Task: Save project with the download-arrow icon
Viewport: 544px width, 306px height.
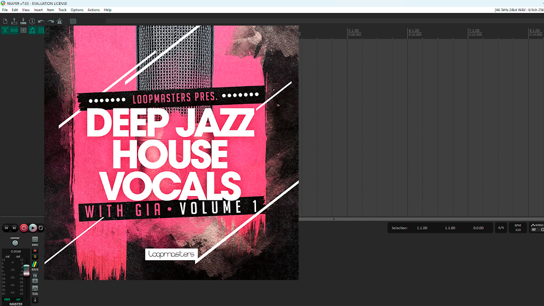Action: click(x=23, y=21)
